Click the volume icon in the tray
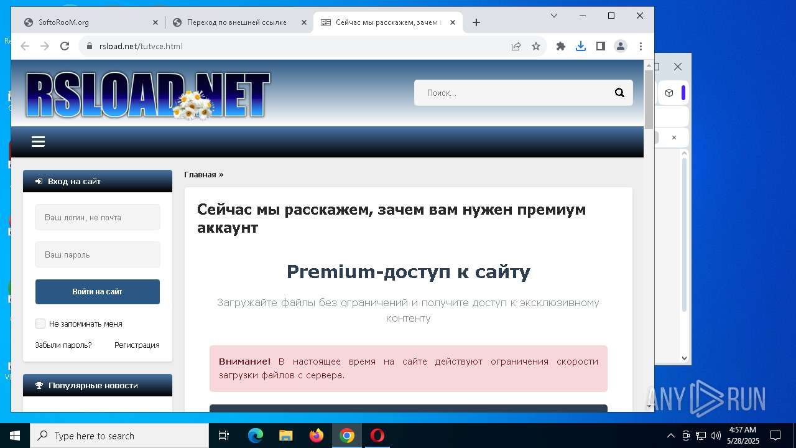Image resolution: width=796 pixels, height=448 pixels. [716, 436]
